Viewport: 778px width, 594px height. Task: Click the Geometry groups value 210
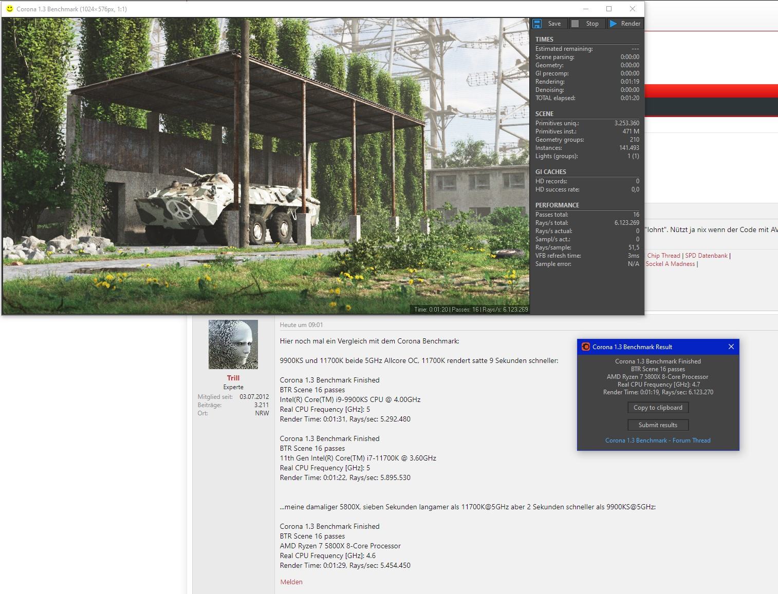point(634,140)
